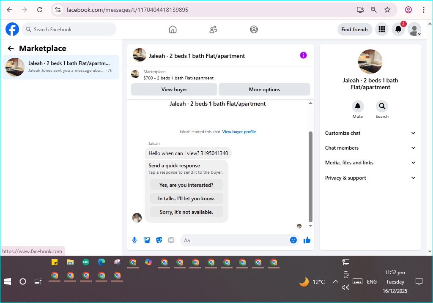The image size is (433, 303).
Task: Open Chrome profile avatar icon
Action: coord(408,10)
